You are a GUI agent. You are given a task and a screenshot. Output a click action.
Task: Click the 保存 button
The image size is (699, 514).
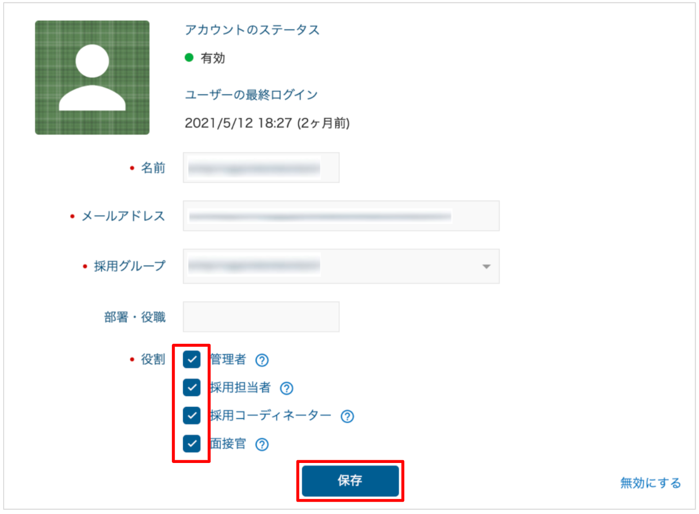[350, 481]
